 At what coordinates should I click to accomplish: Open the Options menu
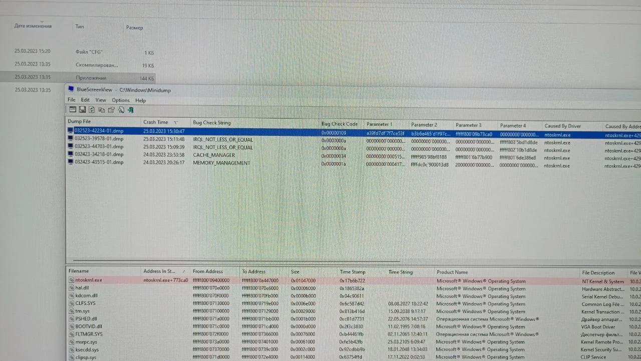(120, 100)
